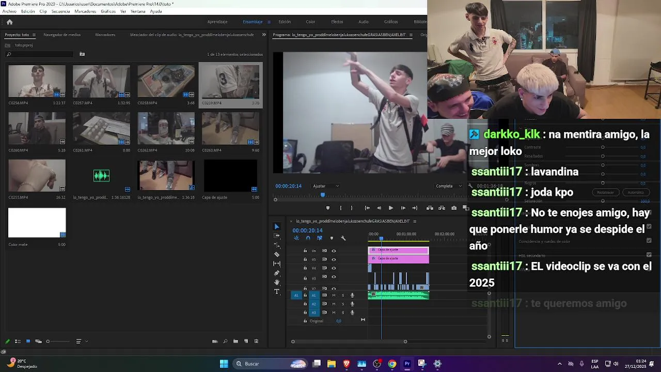Add marker in the timeline header

(x=332, y=238)
